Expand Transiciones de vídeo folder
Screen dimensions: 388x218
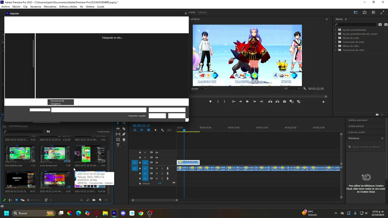click(x=336, y=50)
